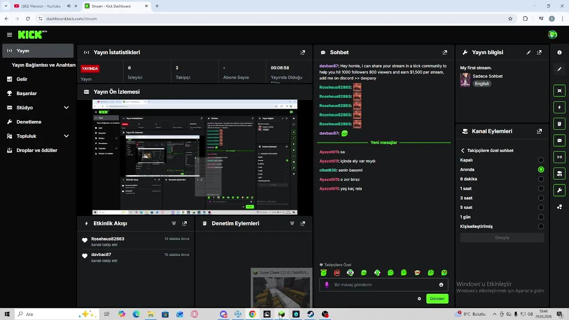
Task: Toggle the stream preview widget icon in rail
Action: point(559,91)
